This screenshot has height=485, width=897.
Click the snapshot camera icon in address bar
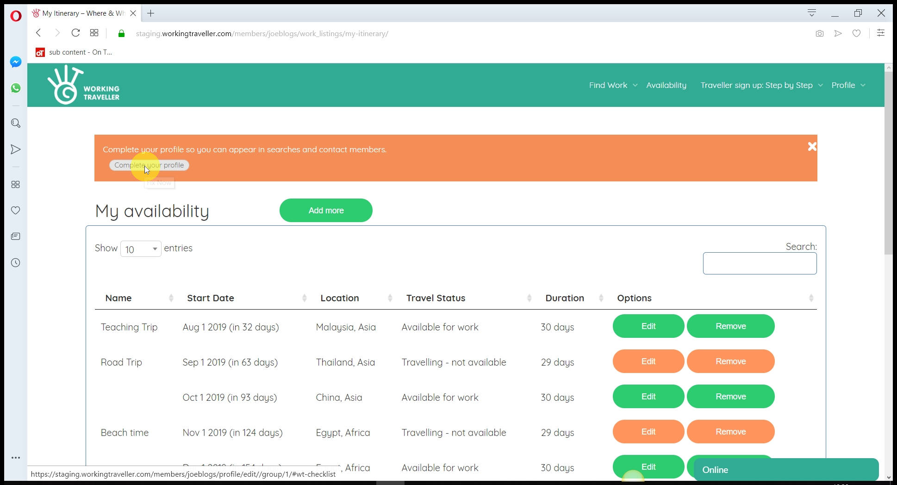click(x=819, y=33)
